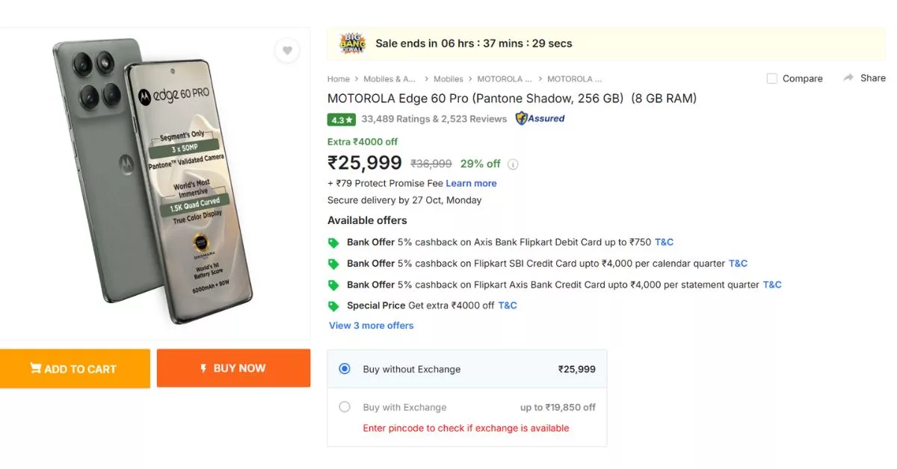The width and height of the screenshot is (897, 469).
Task: Open Learn more about Protect Promise Fee
Action: (x=471, y=183)
